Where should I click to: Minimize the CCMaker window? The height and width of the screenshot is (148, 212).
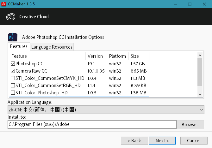pos(176,4)
